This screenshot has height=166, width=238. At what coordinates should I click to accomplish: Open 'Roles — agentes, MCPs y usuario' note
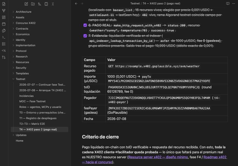click(x=40, y=107)
